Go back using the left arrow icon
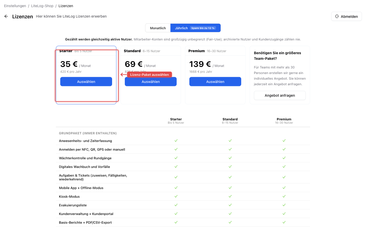Screen dimensions: 366x229 pyautogui.click(x=6, y=16)
